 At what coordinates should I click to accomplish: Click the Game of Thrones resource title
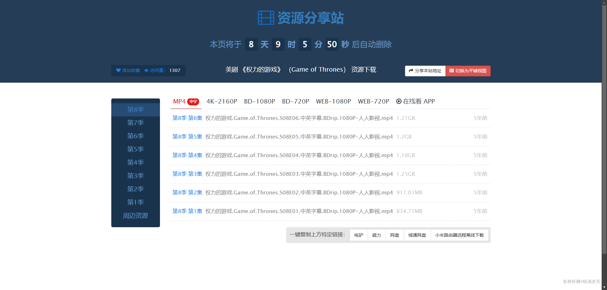(301, 69)
